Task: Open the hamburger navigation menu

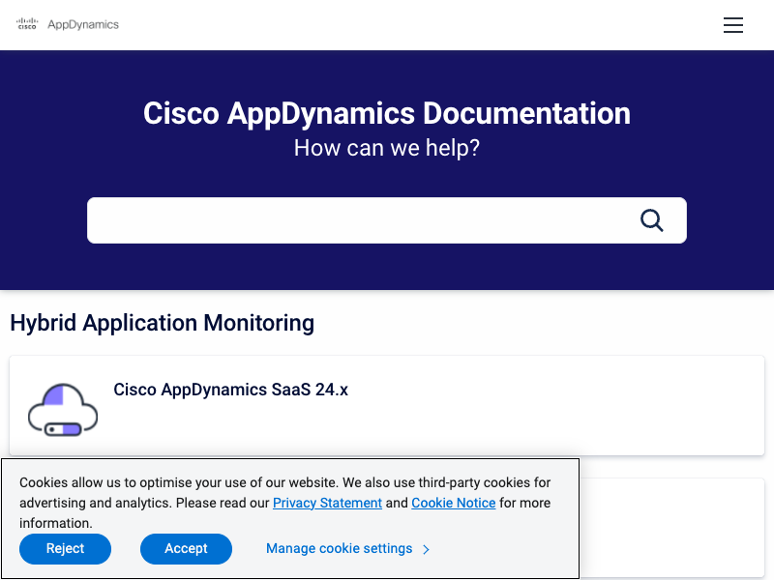Action: (733, 25)
